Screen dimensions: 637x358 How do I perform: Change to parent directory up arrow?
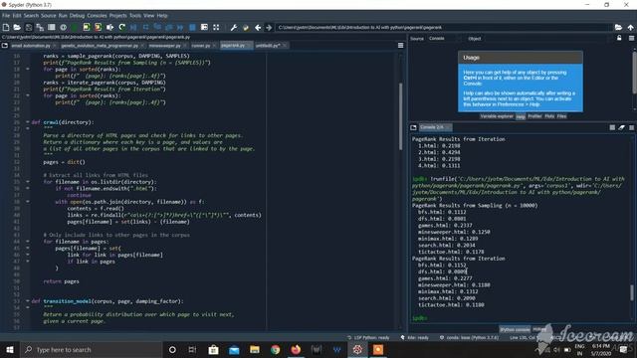[630, 27]
